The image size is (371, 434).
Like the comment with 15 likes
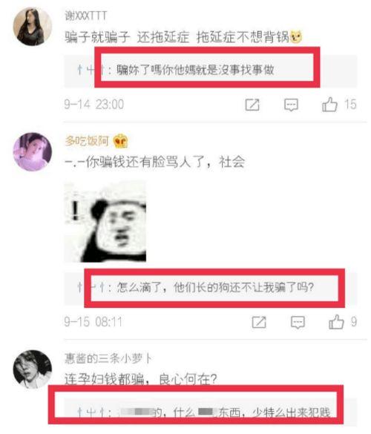[329, 105]
